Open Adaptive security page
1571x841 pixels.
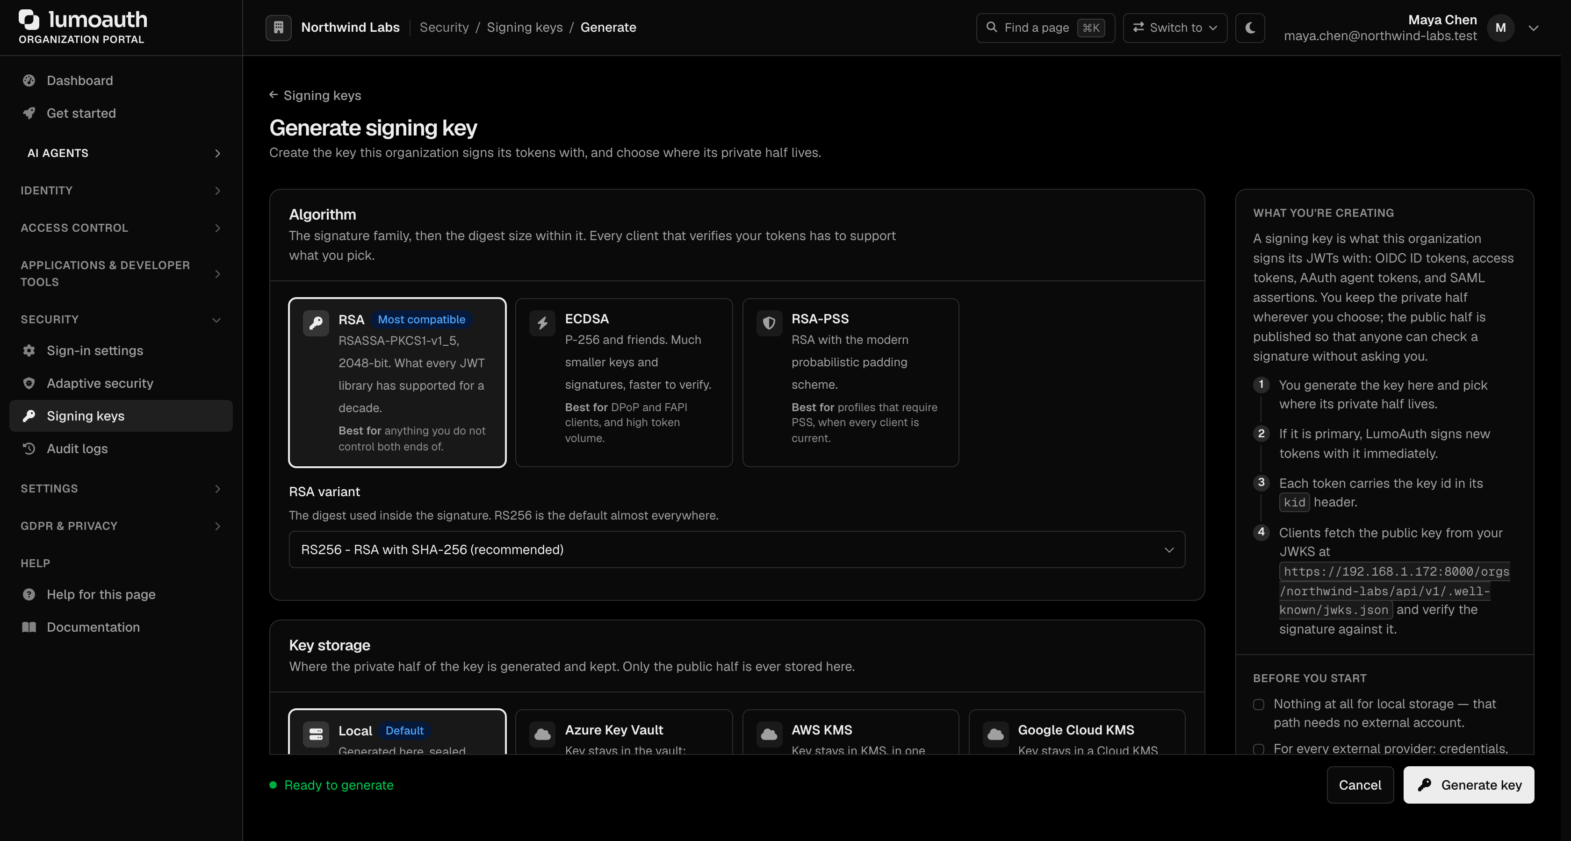121,383
